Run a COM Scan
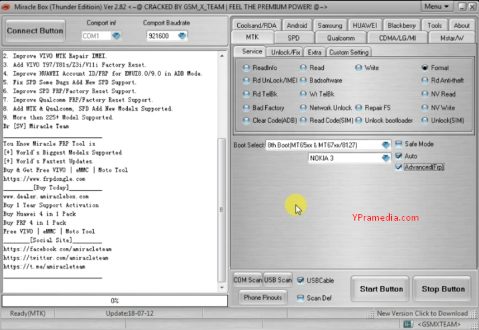The image size is (479, 330). coord(248,280)
